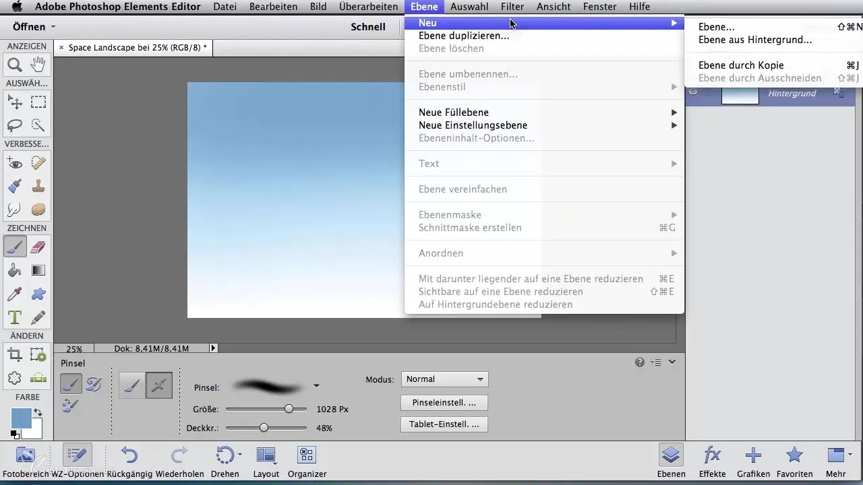Select the Lasso tool

click(15, 125)
